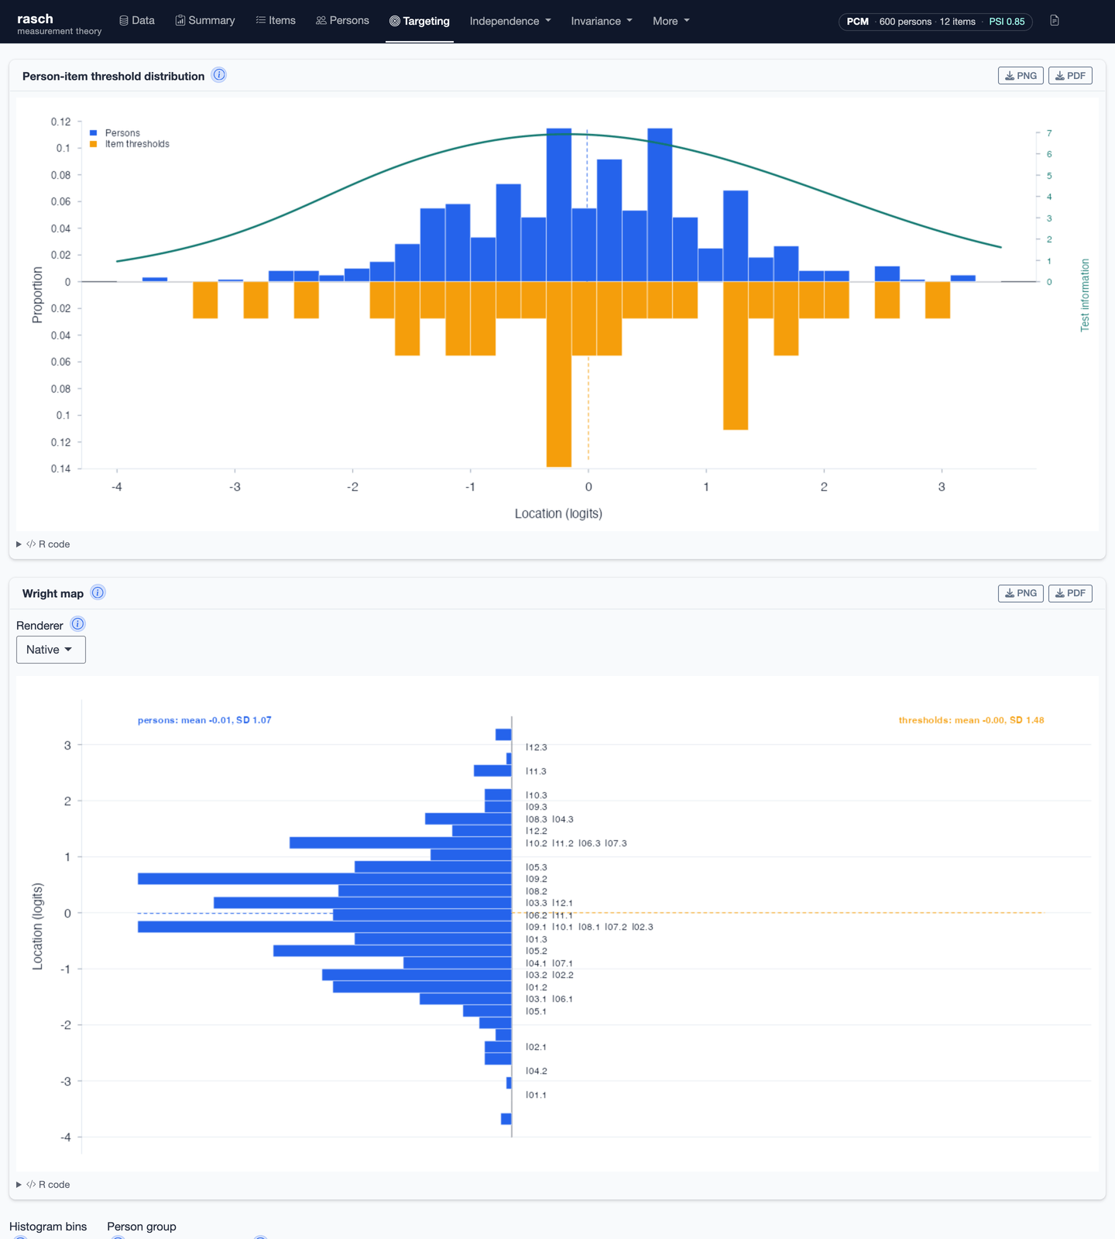Click the I01.1 threshold label on Wright map

(x=537, y=1095)
